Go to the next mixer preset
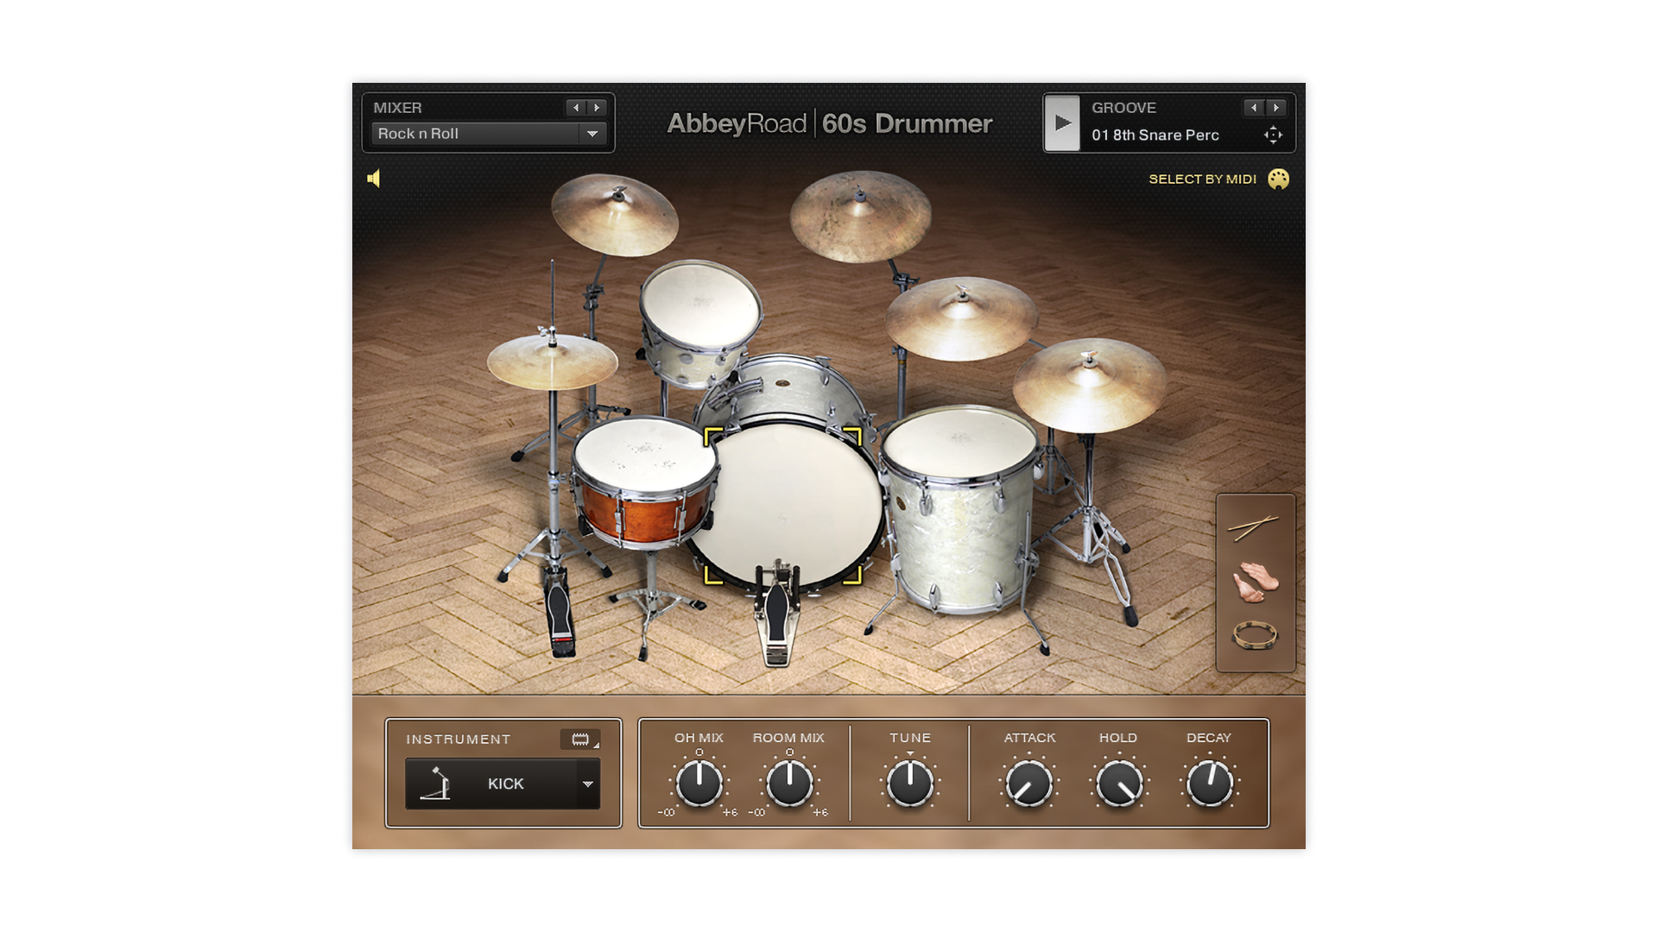Image resolution: width=1658 pixels, height=932 pixels. pos(597,108)
